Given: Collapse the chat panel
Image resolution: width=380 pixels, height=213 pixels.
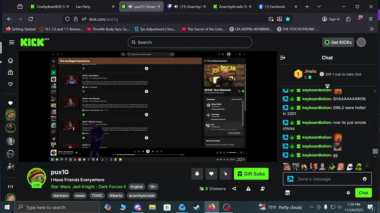Looking at the screenshot, I should (x=283, y=58).
